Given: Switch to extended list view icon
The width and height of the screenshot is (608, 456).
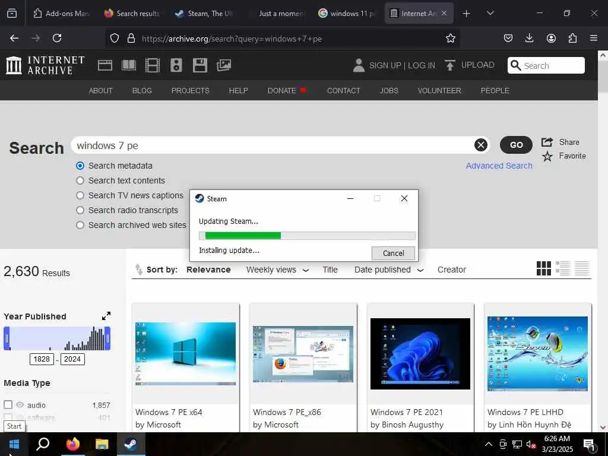Looking at the screenshot, I should tap(563, 268).
